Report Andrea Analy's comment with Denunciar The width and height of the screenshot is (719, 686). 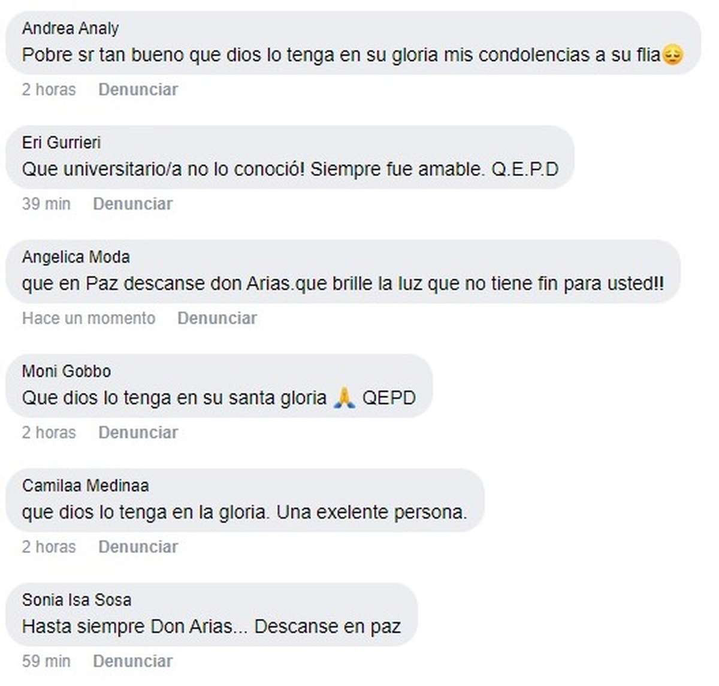point(138,90)
